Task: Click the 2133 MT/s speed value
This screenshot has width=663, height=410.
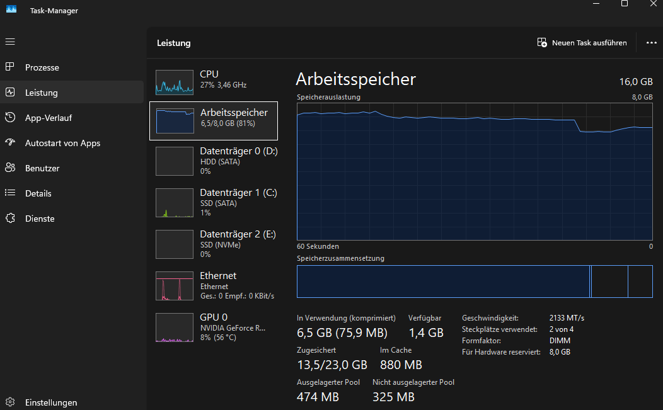Action: click(567, 318)
